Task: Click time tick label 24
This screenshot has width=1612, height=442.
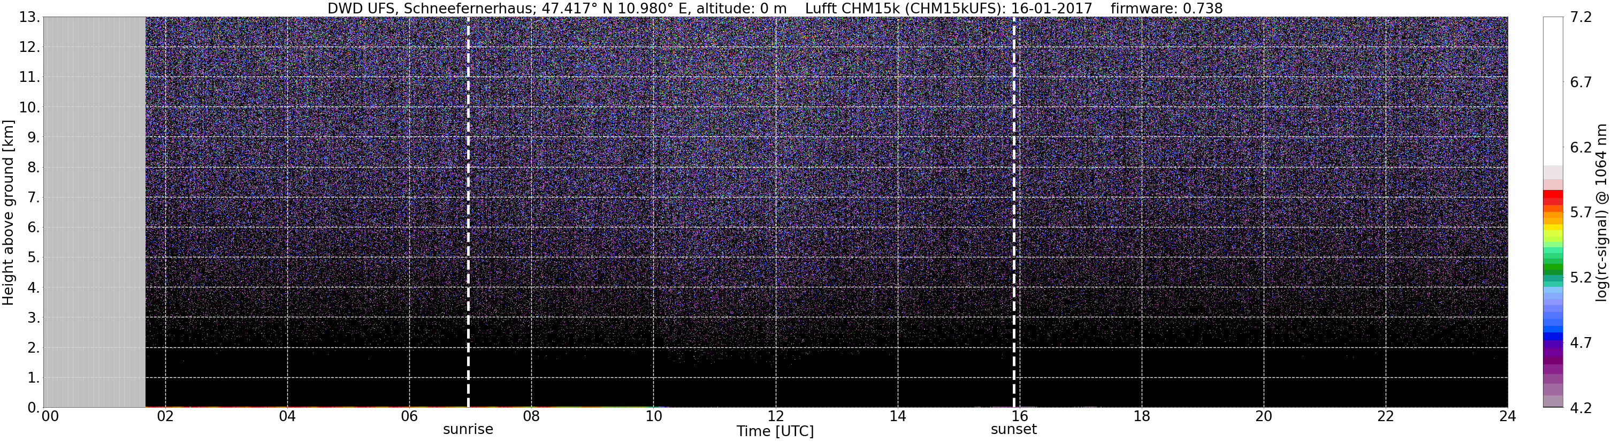Action: coord(1508,417)
